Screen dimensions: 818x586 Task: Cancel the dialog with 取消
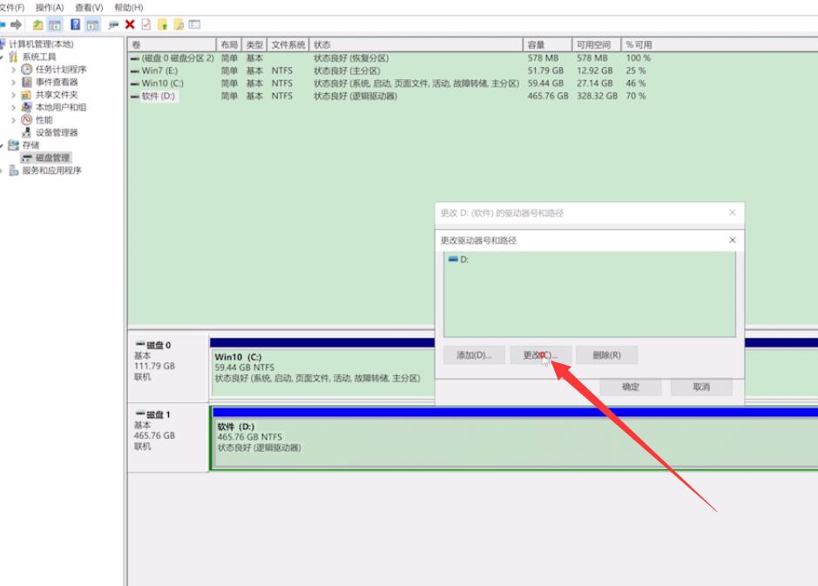(701, 387)
